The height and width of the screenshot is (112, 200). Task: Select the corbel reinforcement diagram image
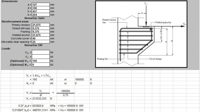tap(141, 34)
